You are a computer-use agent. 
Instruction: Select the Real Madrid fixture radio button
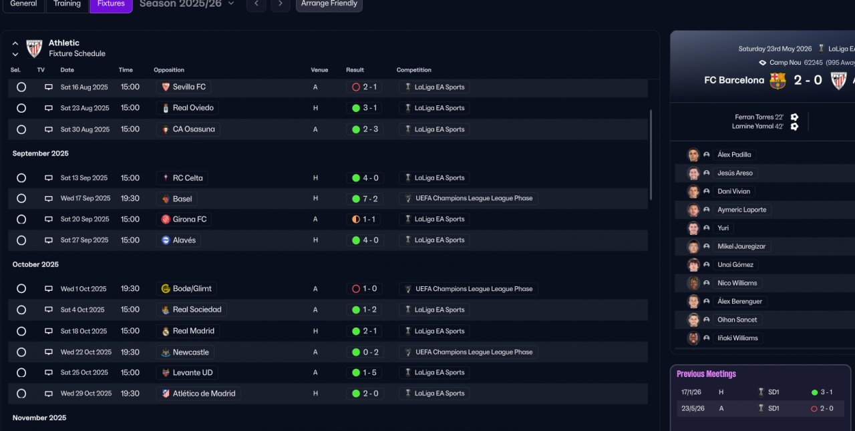[21, 331]
